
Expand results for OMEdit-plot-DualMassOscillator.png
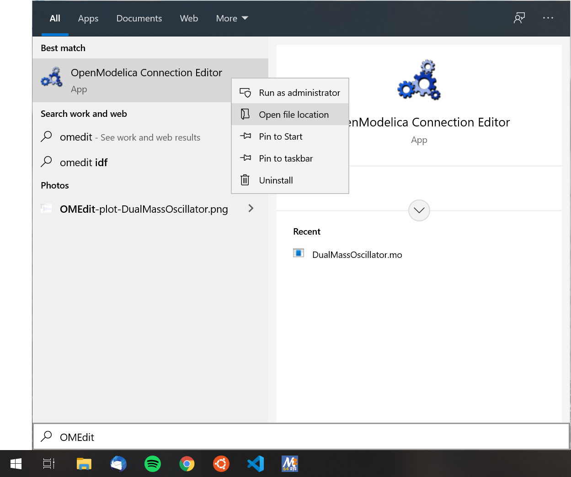pos(251,208)
